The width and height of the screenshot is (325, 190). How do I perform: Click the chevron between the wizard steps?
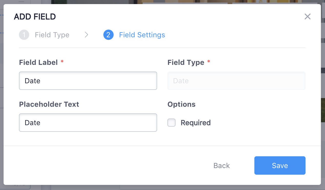pyautogui.click(x=86, y=35)
